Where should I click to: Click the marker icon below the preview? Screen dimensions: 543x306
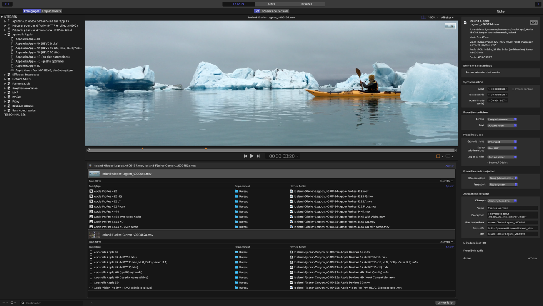point(438,156)
